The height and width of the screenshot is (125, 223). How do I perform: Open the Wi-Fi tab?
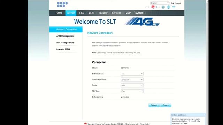[91, 13]
